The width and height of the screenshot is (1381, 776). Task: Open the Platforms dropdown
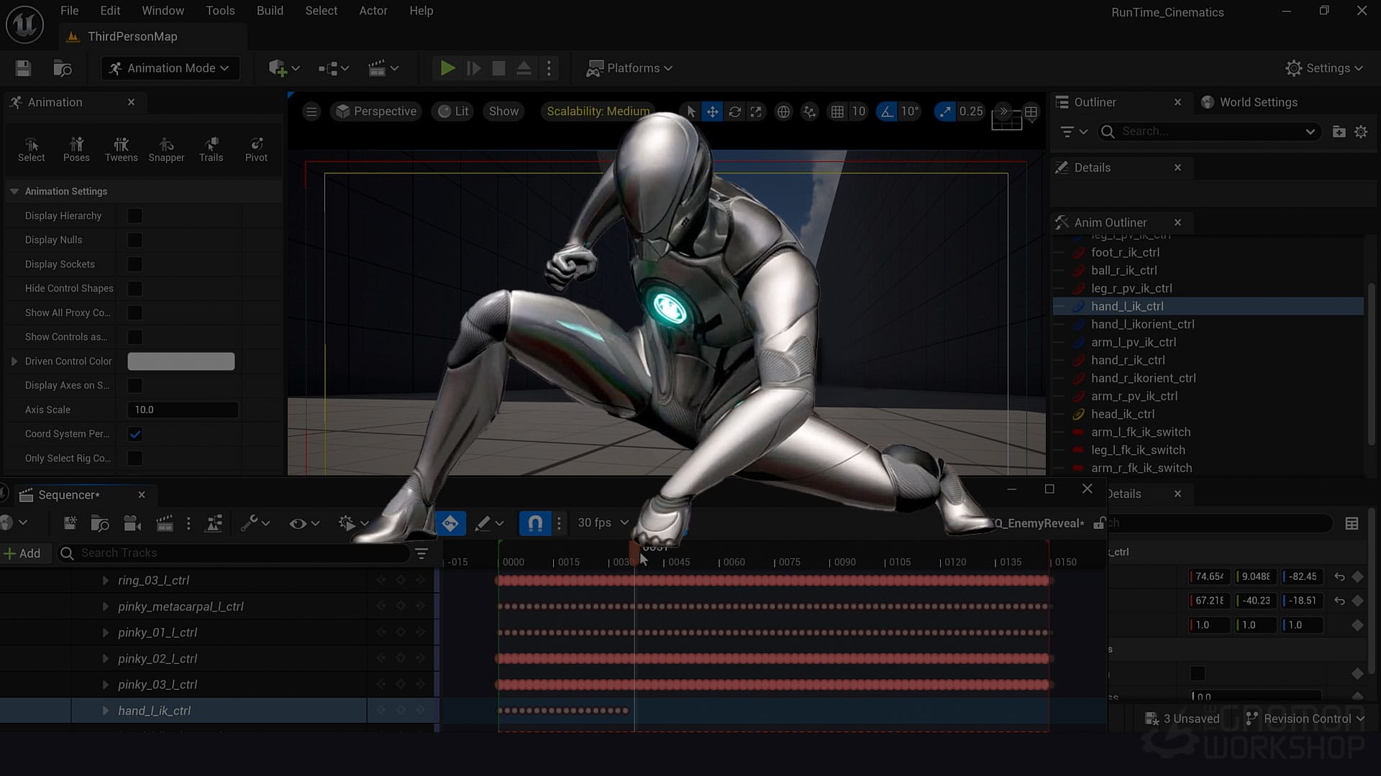[629, 68]
